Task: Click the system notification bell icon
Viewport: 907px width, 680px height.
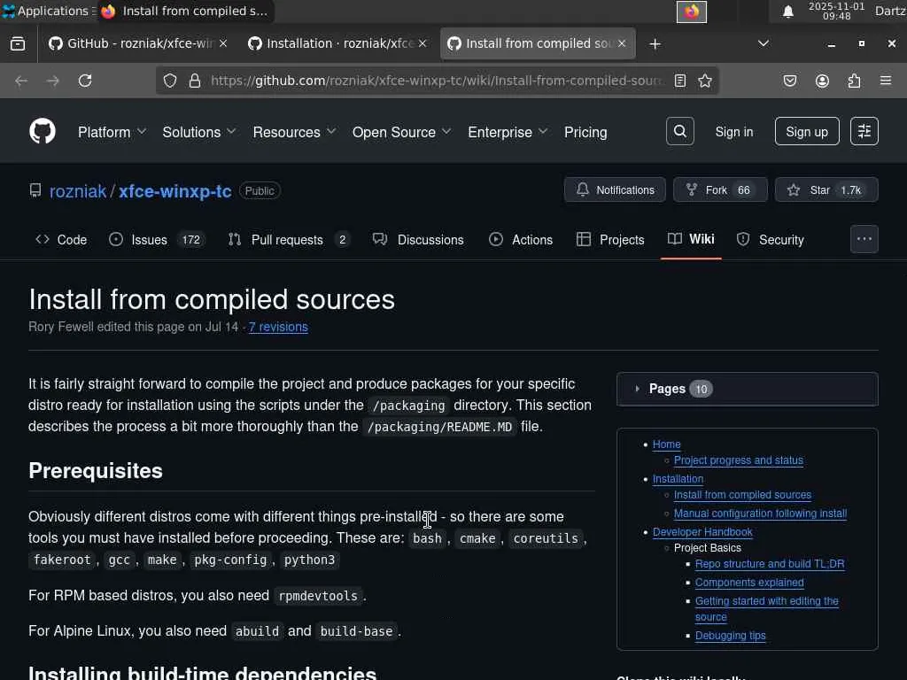Action: (x=787, y=12)
